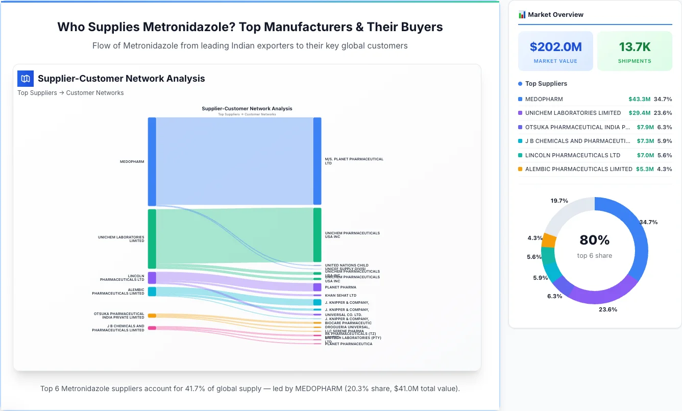Select the MEDOPHARM node in the Sankey diagram
This screenshot has height=411, width=682.
point(152,161)
